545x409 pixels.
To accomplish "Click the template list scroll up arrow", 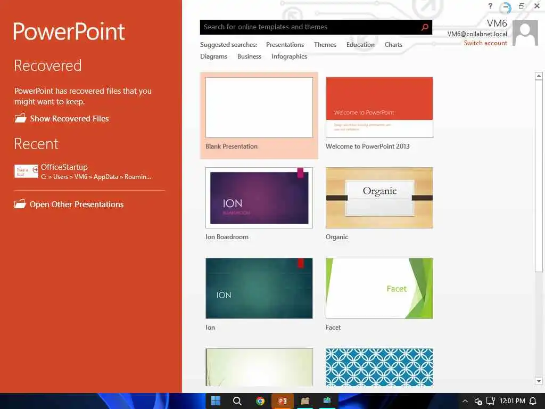I will (x=539, y=76).
